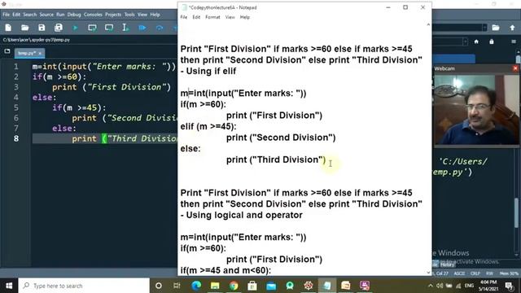Show hidden system tray icons chevron
Image resolution: width=521 pixels, height=293 pixels.
click(x=431, y=286)
